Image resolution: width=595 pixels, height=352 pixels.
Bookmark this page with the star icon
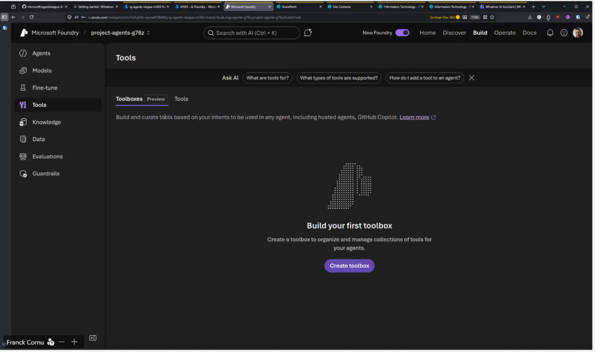point(492,17)
